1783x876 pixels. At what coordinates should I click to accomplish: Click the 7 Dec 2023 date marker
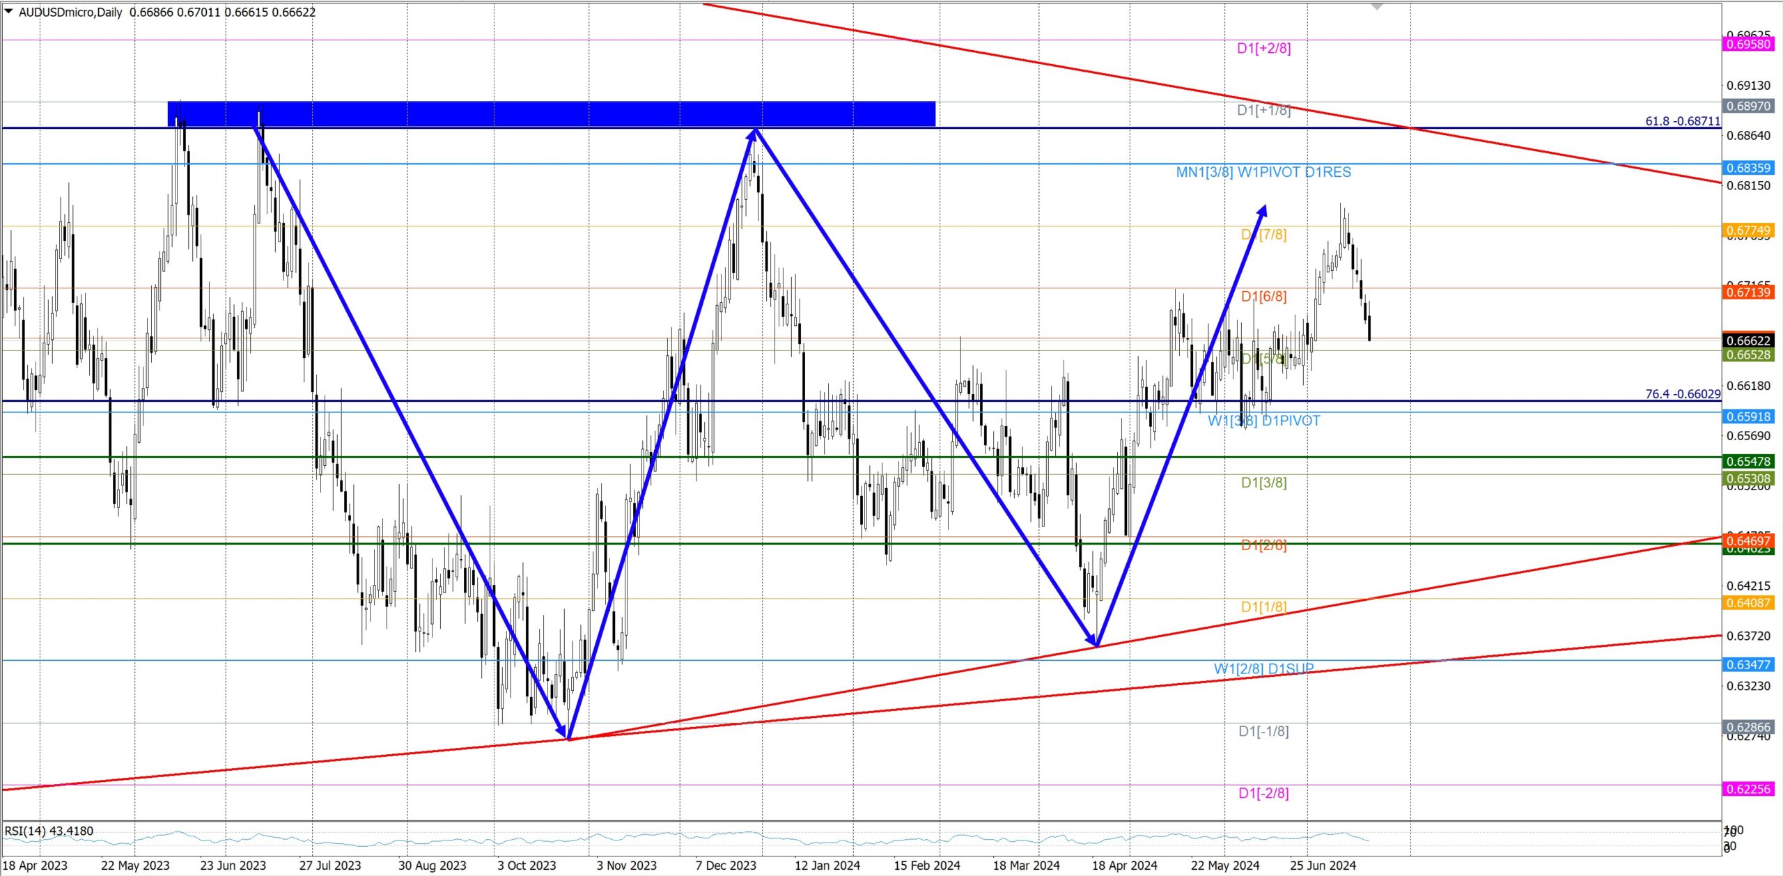pyautogui.click(x=725, y=866)
